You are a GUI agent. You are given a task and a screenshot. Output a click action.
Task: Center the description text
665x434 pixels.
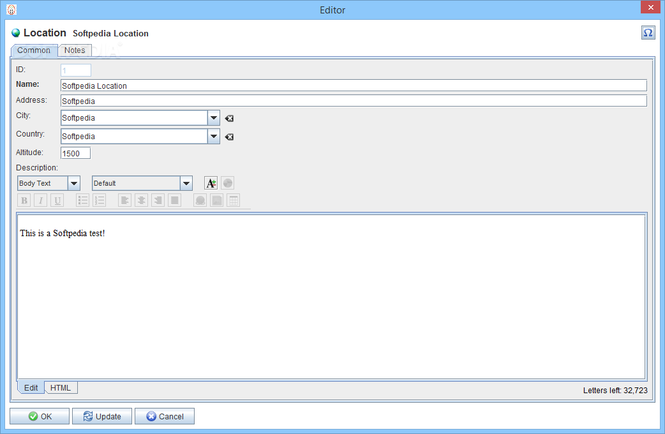coord(141,200)
